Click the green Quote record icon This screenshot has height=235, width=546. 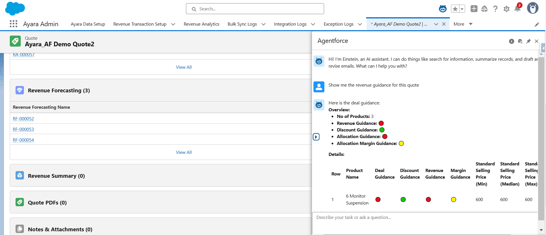pyautogui.click(x=15, y=41)
